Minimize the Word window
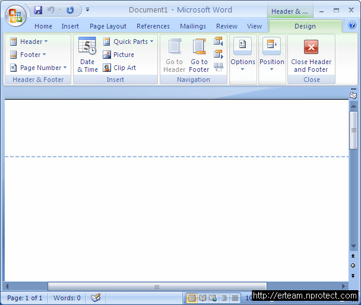This screenshot has height=305, width=361. click(322, 11)
